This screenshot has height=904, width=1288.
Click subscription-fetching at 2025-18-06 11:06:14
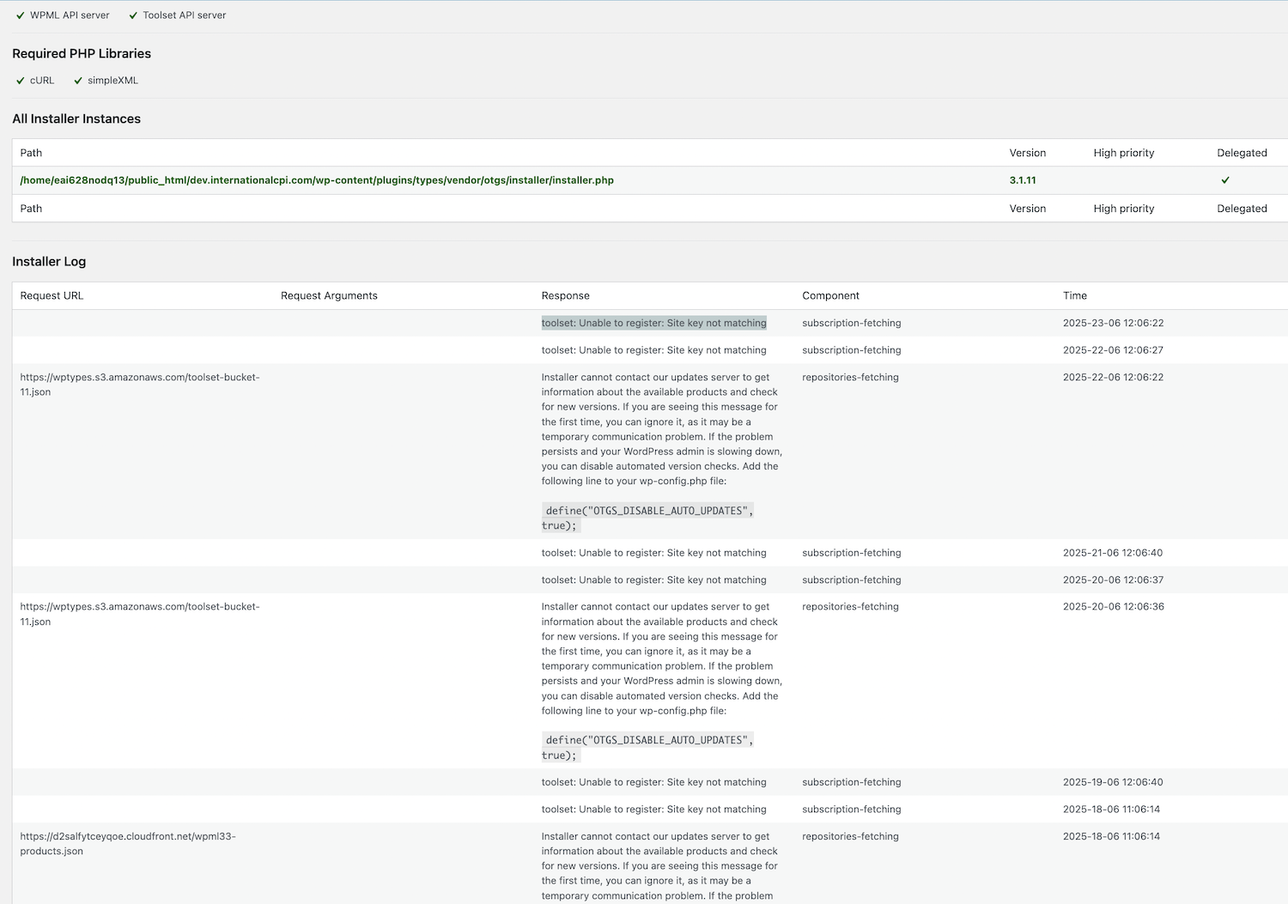pyautogui.click(x=852, y=810)
